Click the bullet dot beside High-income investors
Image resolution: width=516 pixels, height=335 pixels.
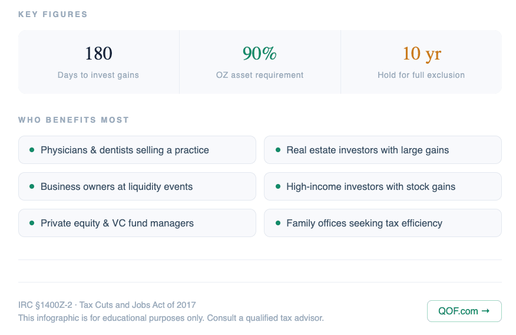click(278, 187)
